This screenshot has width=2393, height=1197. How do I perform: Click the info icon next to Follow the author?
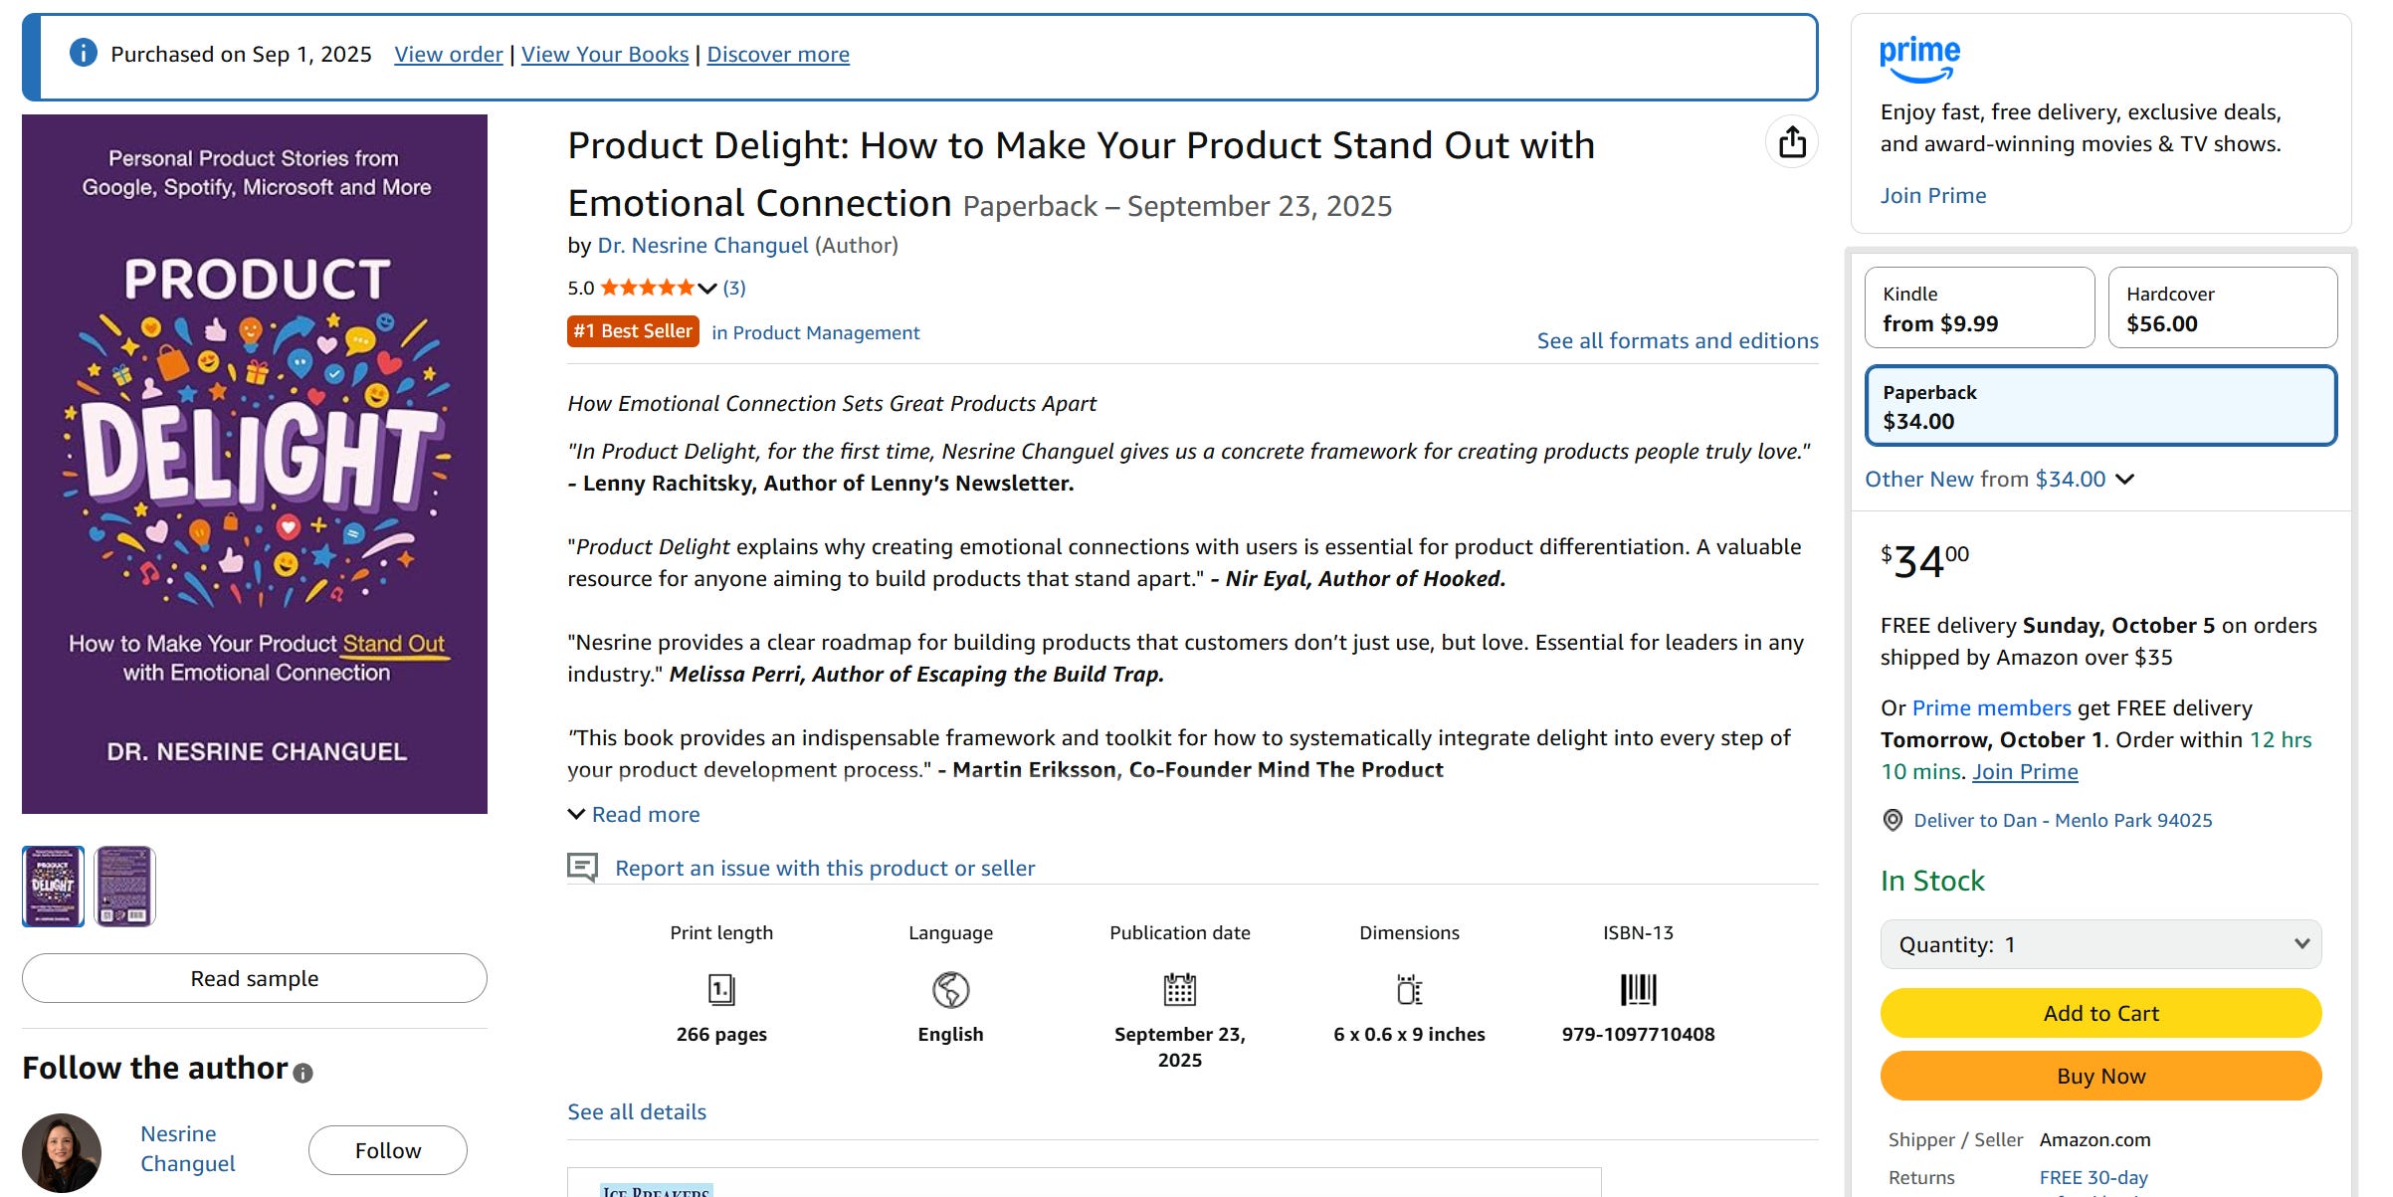[x=303, y=1073]
